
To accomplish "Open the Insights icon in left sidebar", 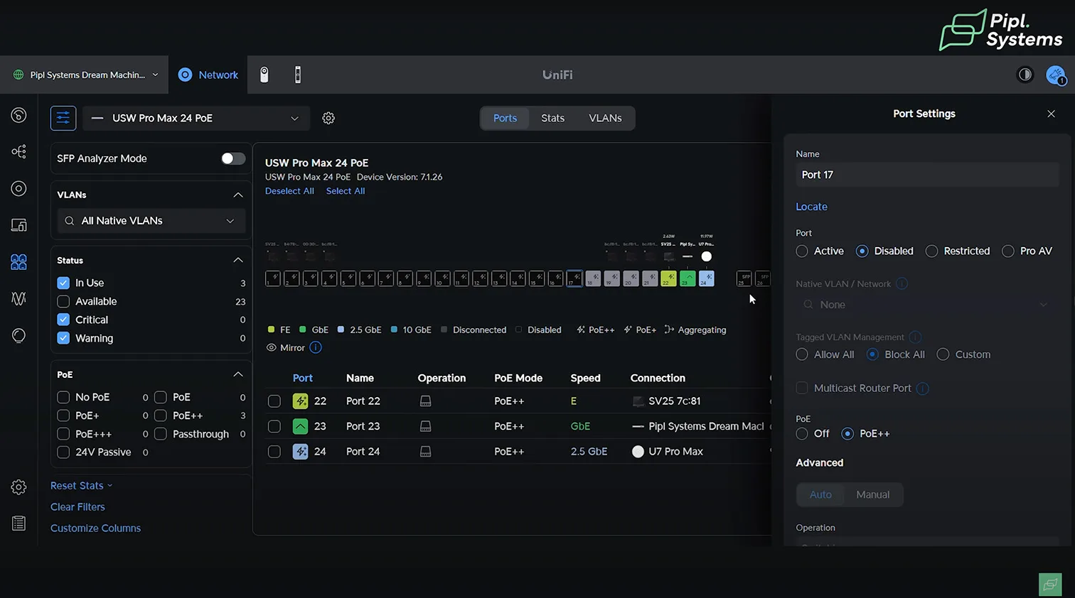I will coord(19,298).
